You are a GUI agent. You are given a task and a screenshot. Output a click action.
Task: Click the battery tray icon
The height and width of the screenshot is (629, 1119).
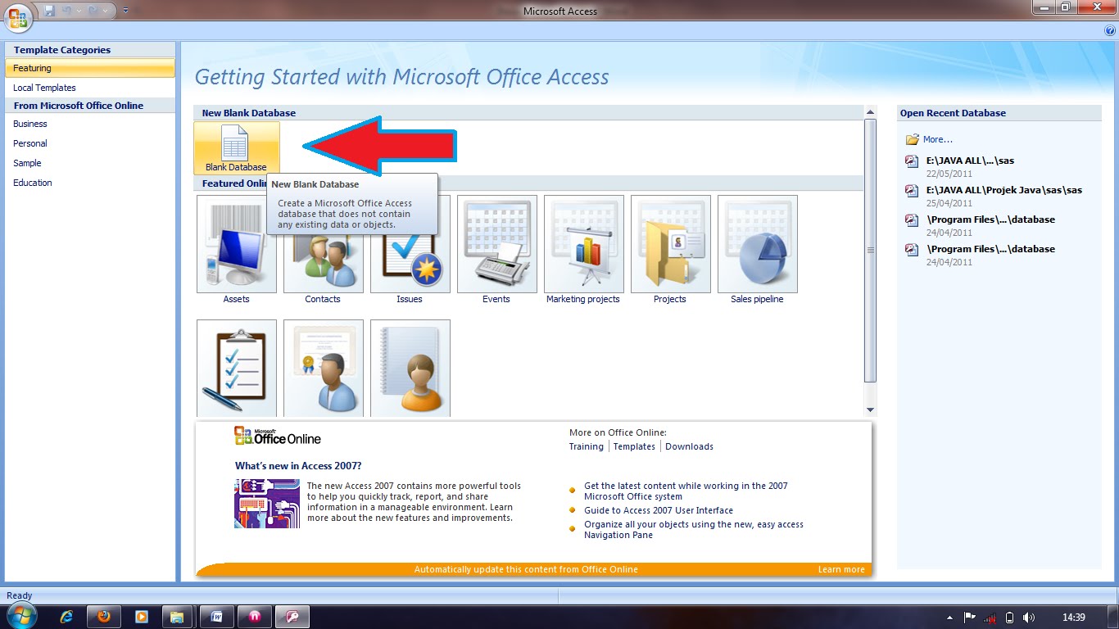pos(1009,618)
